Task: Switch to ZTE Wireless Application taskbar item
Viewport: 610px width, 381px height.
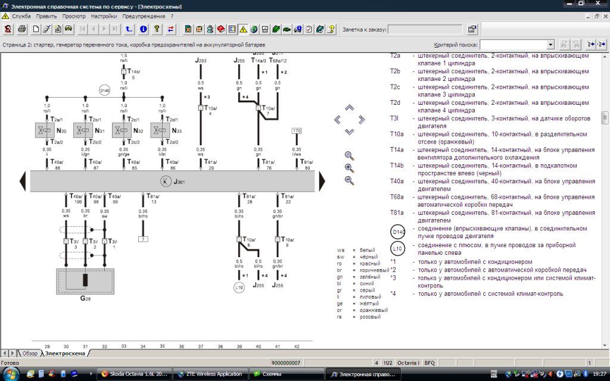Action: (x=210, y=374)
